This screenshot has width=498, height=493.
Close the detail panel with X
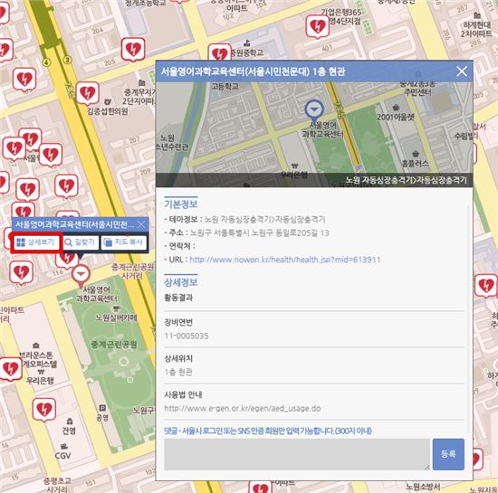[462, 71]
